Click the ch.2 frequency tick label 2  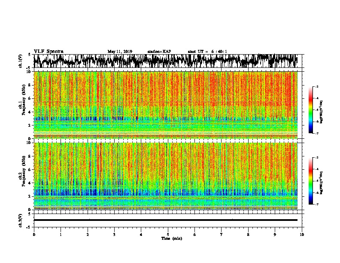[x=30, y=196]
